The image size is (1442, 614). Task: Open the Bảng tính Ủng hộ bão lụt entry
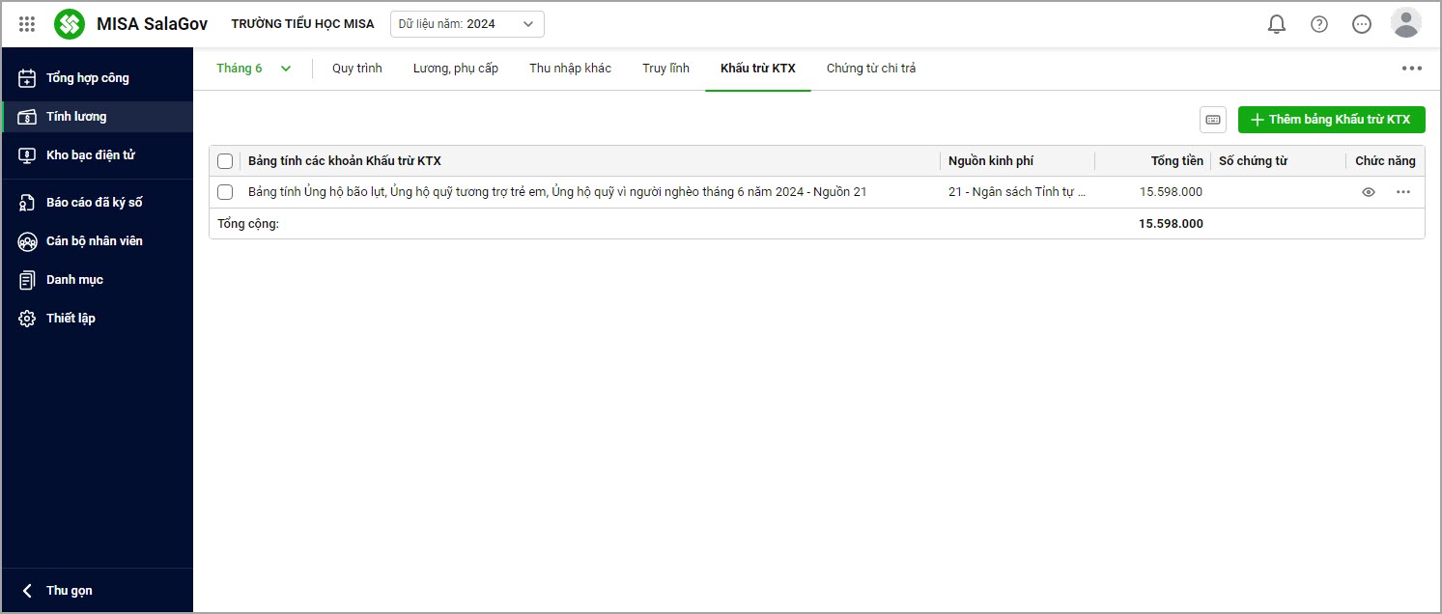coord(556,192)
